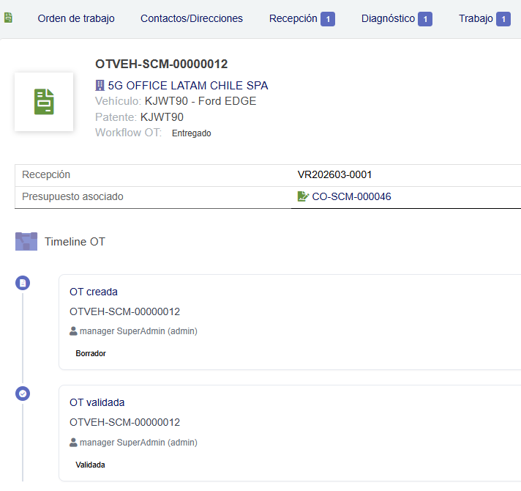Click vehicle text KJWT90 - Ford EDGE
The image size is (521, 491).
(x=200, y=101)
